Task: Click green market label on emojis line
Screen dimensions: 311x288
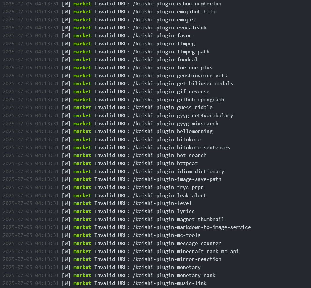Action: click(82, 20)
